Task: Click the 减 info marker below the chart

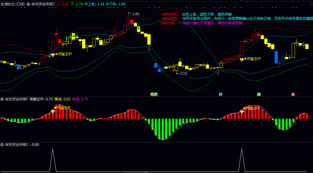Action: point(259,94)
